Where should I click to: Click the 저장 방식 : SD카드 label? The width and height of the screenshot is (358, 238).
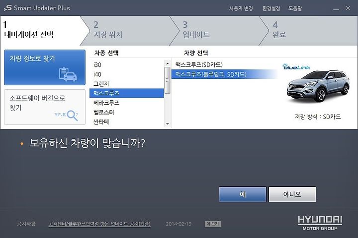tap(318, 117)
